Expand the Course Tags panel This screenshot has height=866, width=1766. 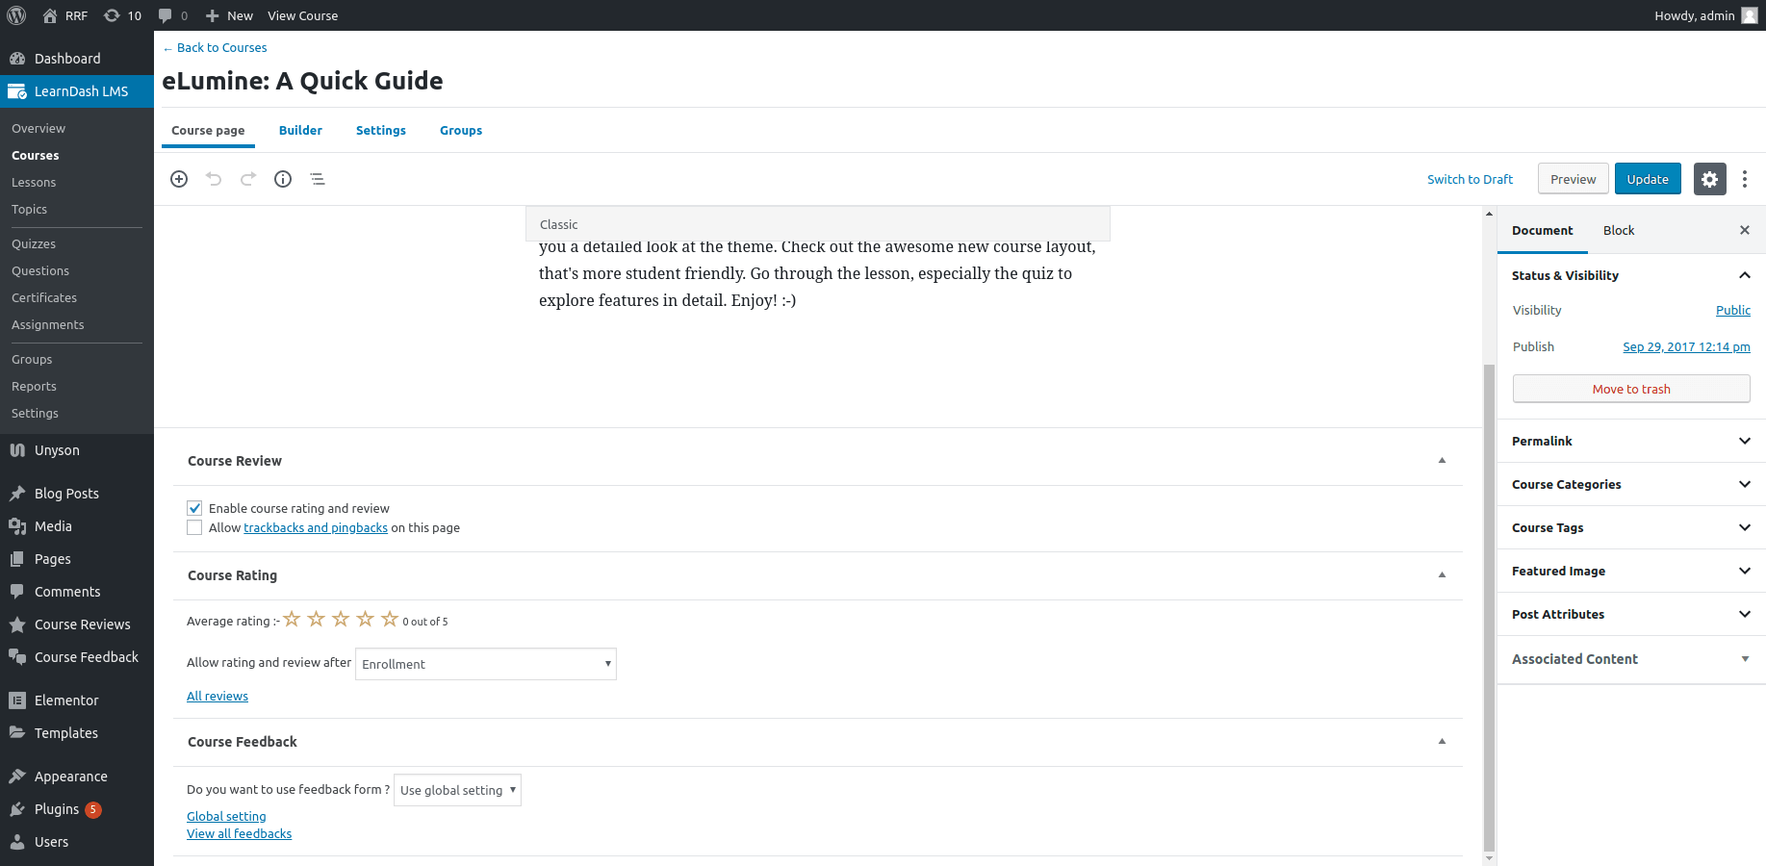pos(1631,527)
